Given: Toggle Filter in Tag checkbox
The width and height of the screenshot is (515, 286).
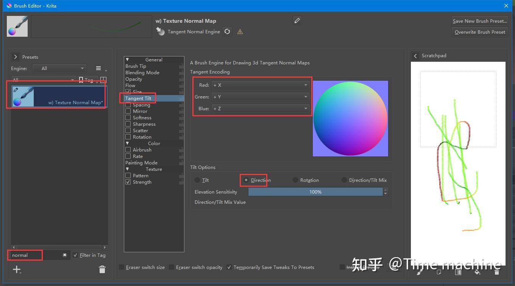Looking at the screenshot, I should tap(75, 255).
